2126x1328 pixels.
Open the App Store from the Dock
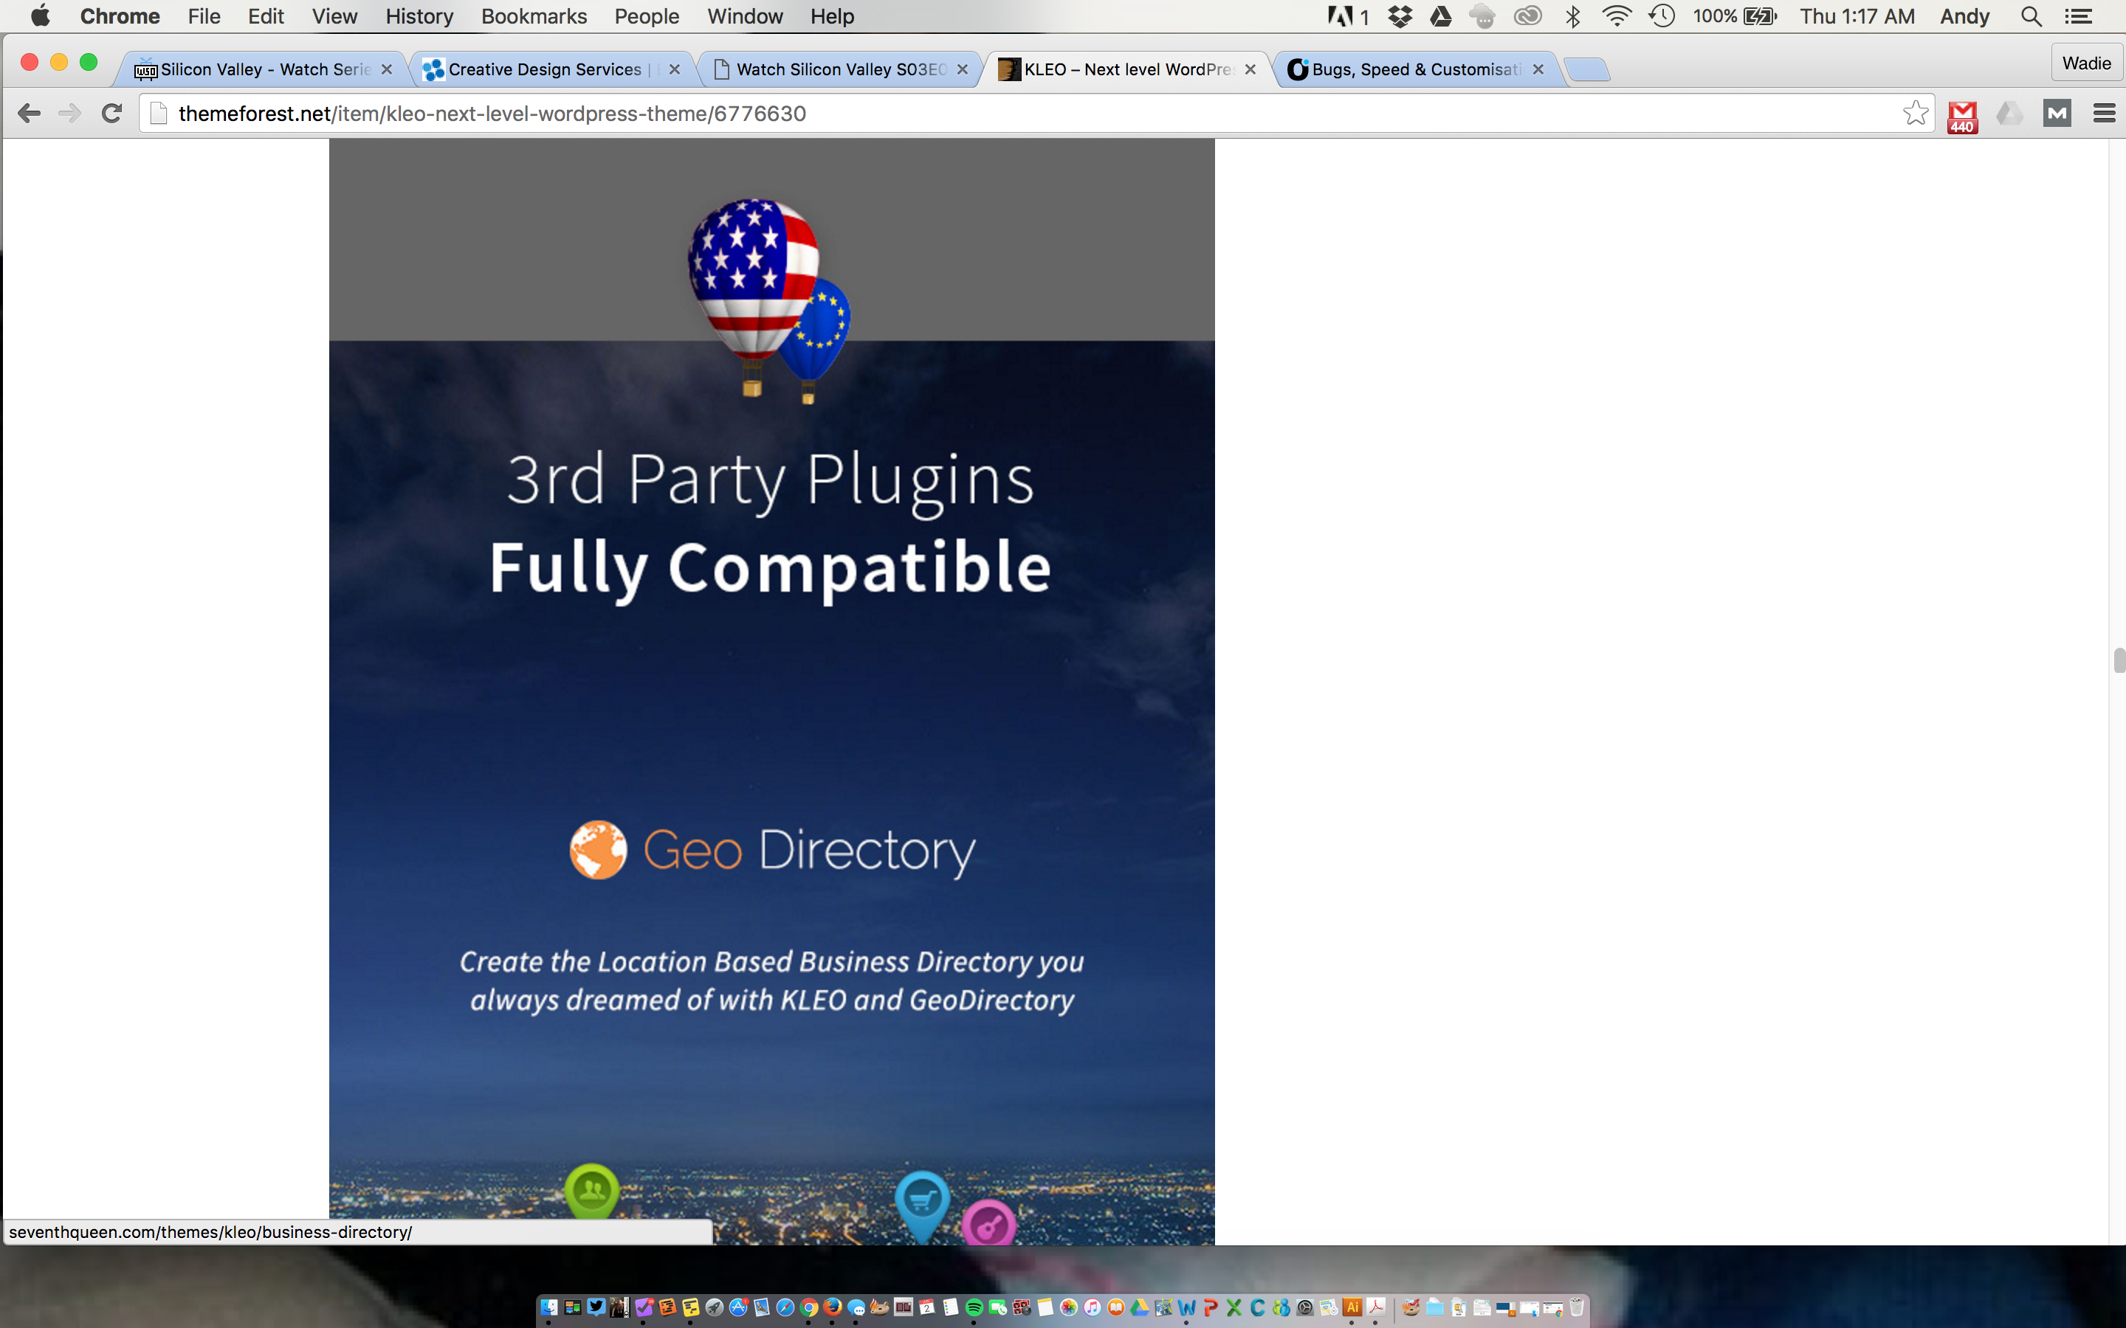click(738, 1307)
